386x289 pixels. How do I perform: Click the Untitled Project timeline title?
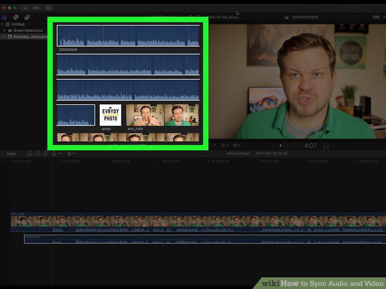pos(238,153)
